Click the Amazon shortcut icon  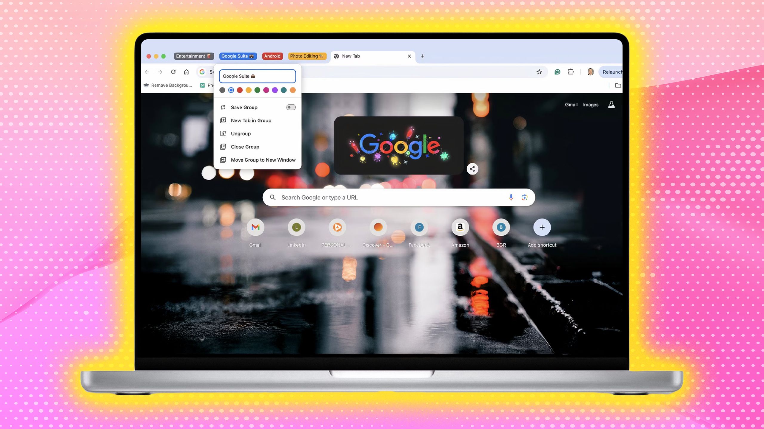460,227
